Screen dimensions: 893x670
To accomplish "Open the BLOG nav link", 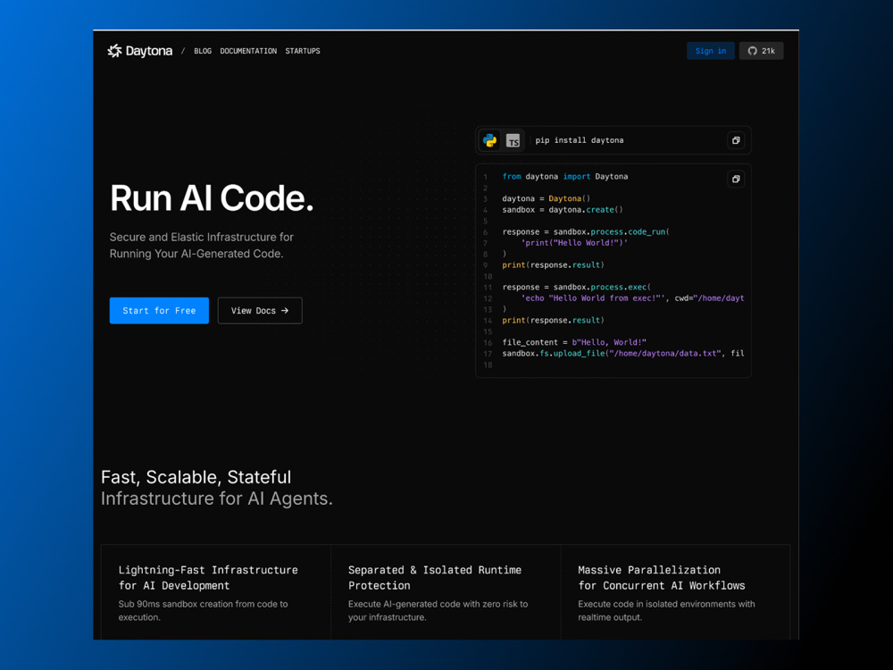I will [203, 51].
